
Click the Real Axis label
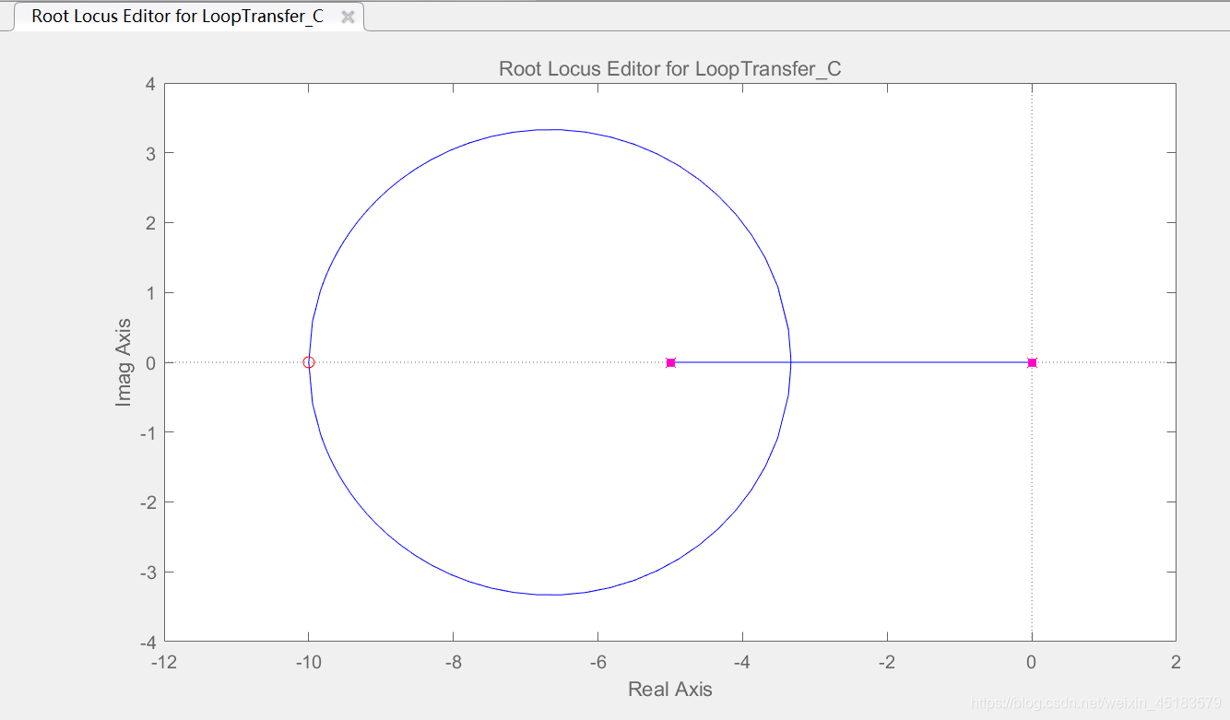pos(670,689)
